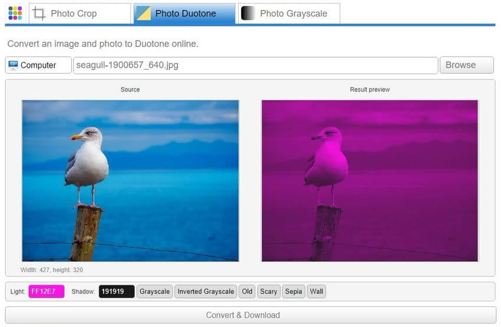This screenshot has width=501, height=327.
Task: Switch to the Photo Crop tab
Action: click(80, 14)
